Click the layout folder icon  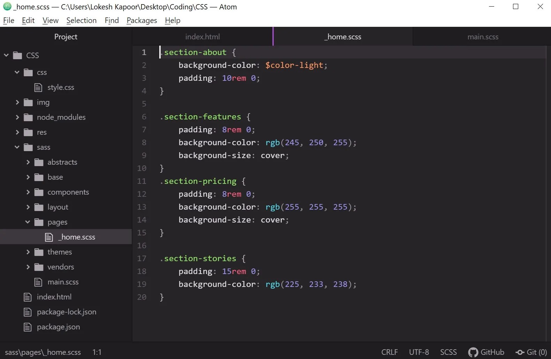click(39, 207)
